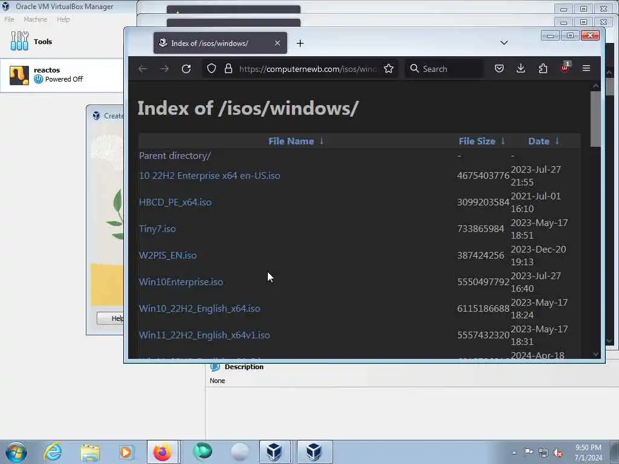Image resolution: width=619 pixels, height=464 pixels.
Task: Download HBCD_PE_x64.iso
Action: 175,202
